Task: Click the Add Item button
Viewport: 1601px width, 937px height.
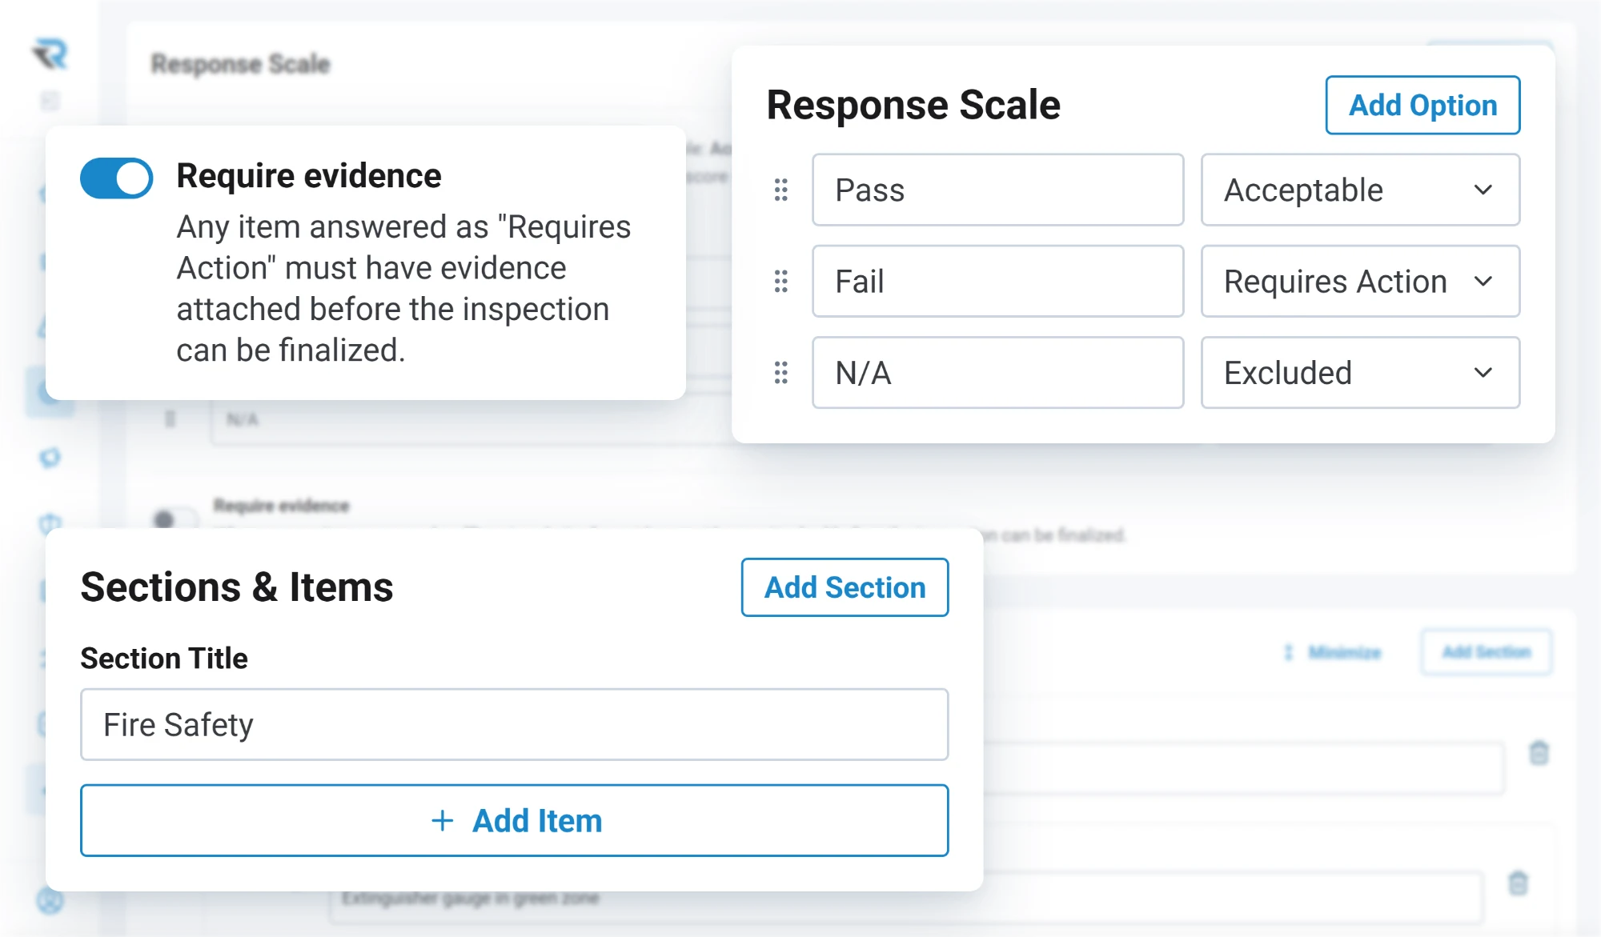Action: click(514, 820)
